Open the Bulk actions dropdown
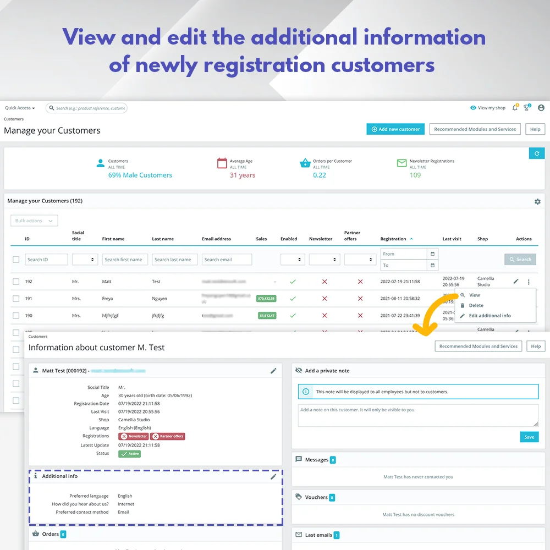Image resolution: width=550 pixels, height=550 pixels. coord(34,220)
